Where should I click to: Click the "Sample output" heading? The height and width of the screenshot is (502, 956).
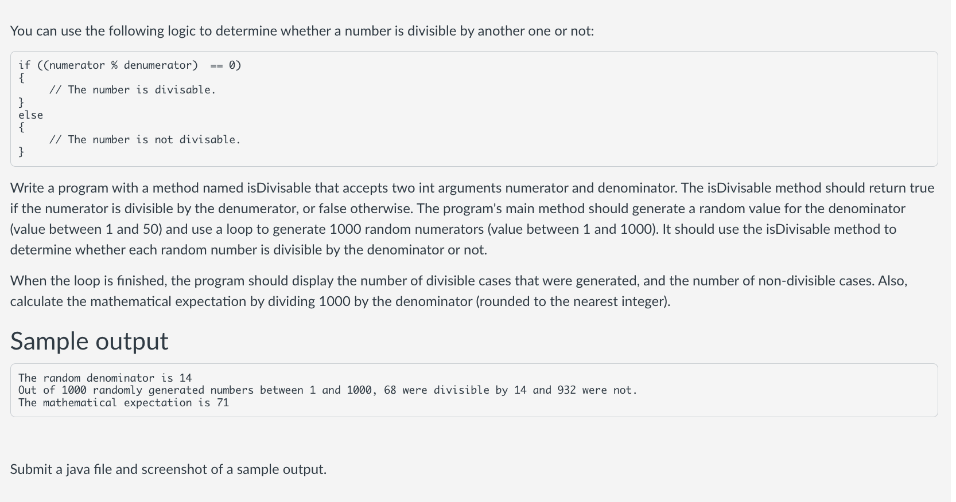89,341
